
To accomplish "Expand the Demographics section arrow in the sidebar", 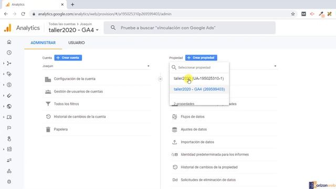I will click(4, 106).
